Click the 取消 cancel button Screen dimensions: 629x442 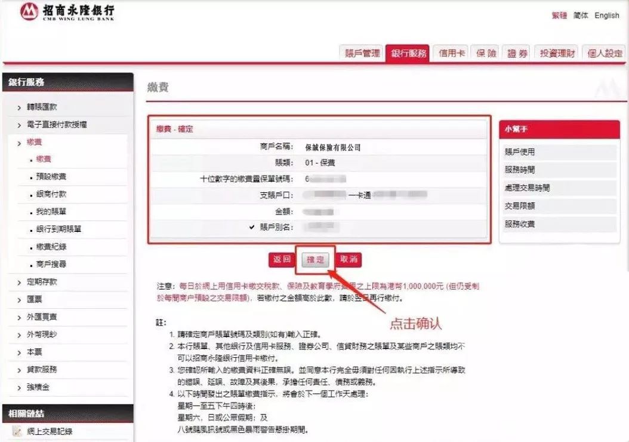348,259
